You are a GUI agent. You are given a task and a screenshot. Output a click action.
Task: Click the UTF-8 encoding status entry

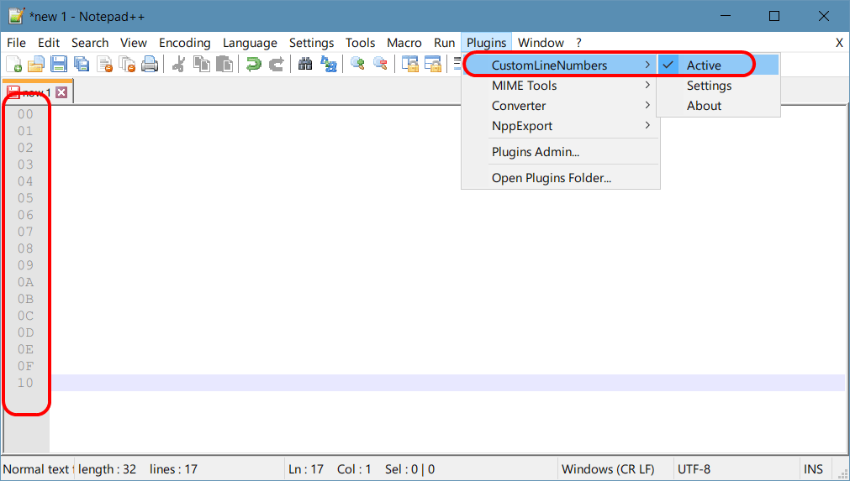(x=694, y=469)
